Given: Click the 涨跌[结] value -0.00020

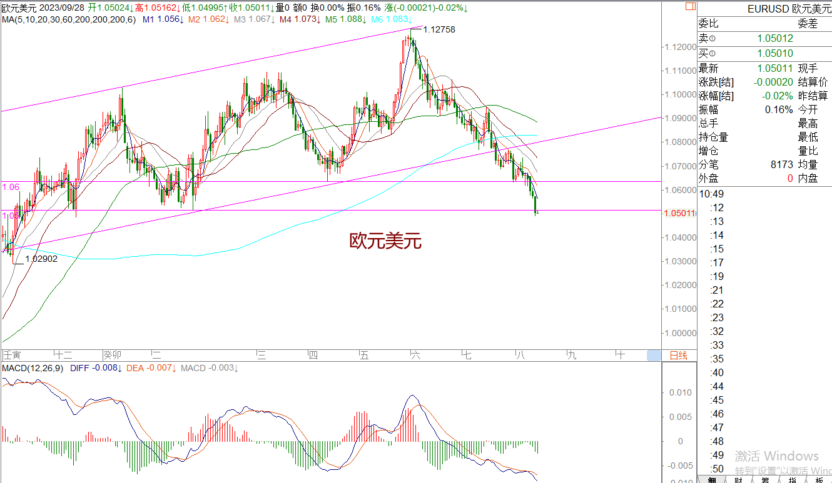Looking at the screenshot, I should 773,82.
